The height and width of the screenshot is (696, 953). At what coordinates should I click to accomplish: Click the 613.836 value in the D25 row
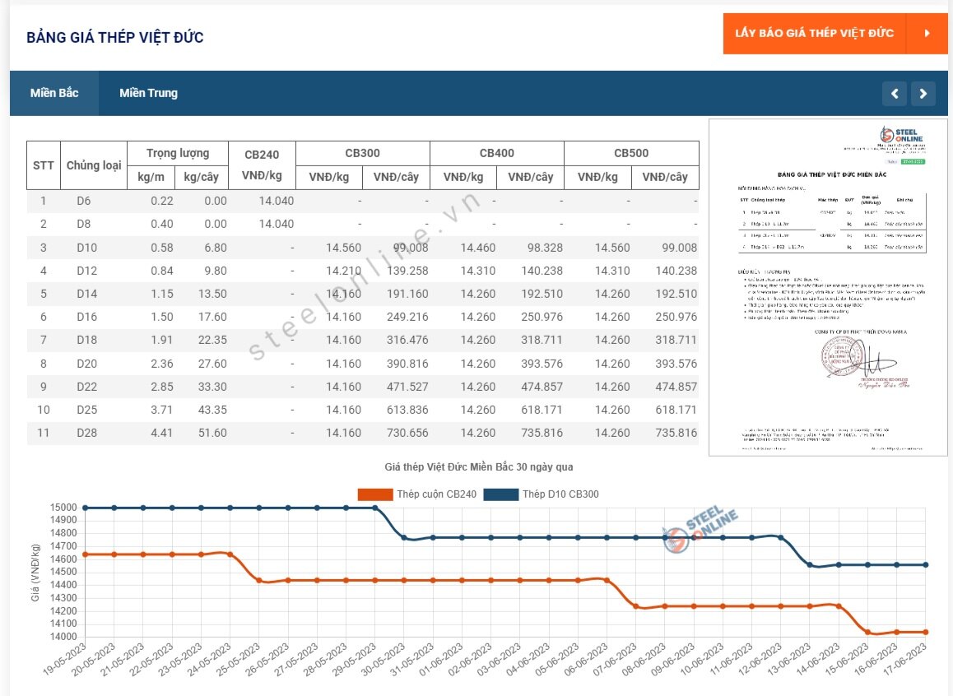click(408, 410)
